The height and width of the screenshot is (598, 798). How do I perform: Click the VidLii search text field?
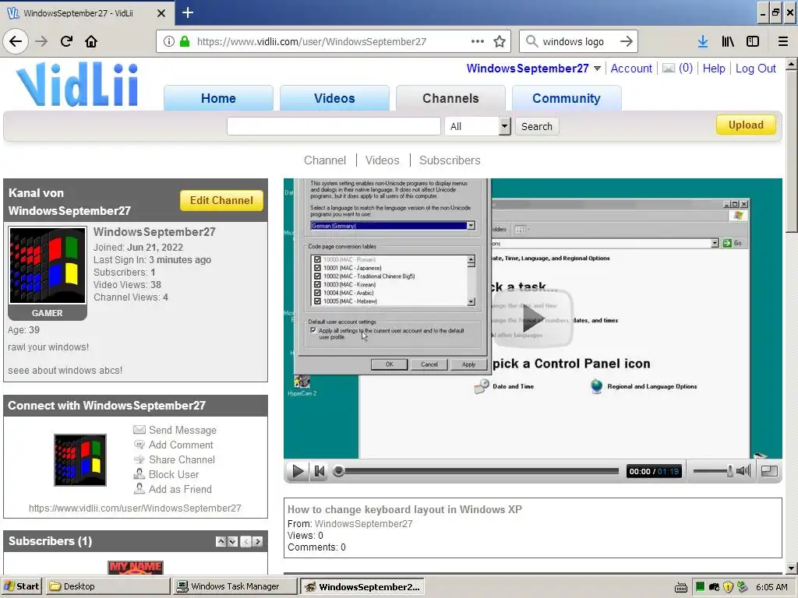coord(334,126)
